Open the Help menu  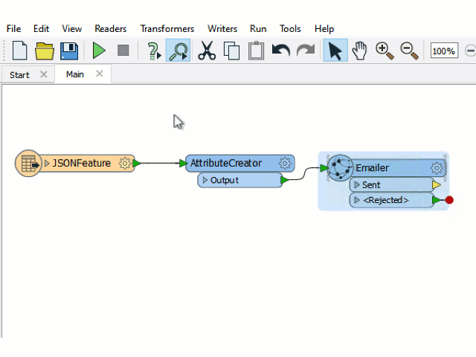324,29
